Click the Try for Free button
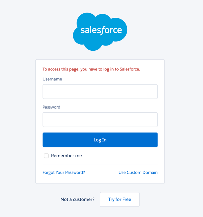Screen dimensions: 203x217 [x=119, y=200]
